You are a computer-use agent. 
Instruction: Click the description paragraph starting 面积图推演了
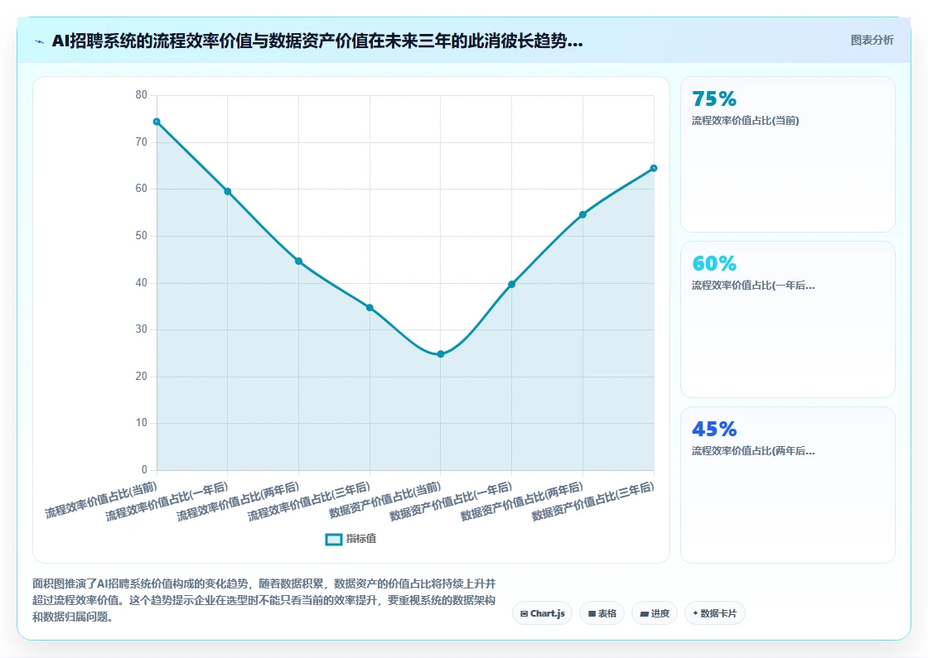pos(264,600)
